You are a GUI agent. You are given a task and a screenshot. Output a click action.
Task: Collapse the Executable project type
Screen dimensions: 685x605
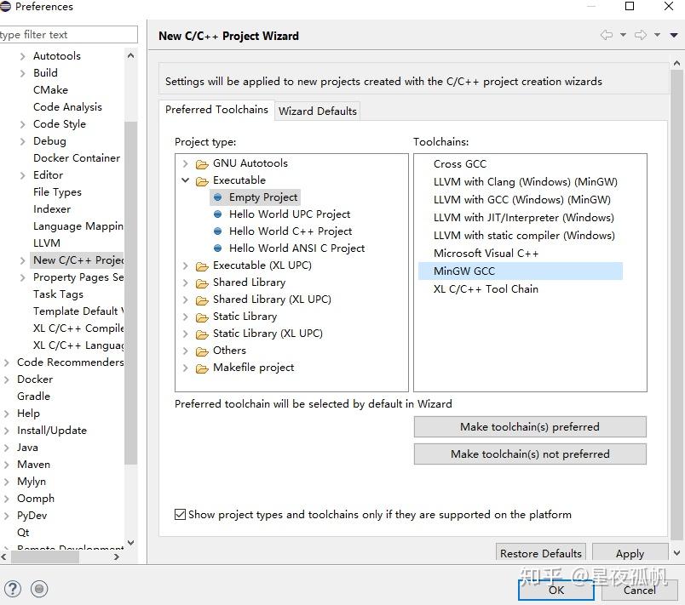pos(186,180)
